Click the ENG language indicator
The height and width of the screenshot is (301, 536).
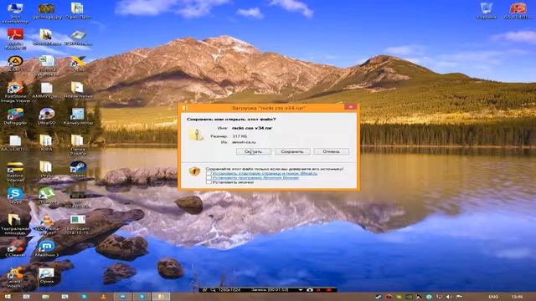pyautogui.click(x=493, y=297)
